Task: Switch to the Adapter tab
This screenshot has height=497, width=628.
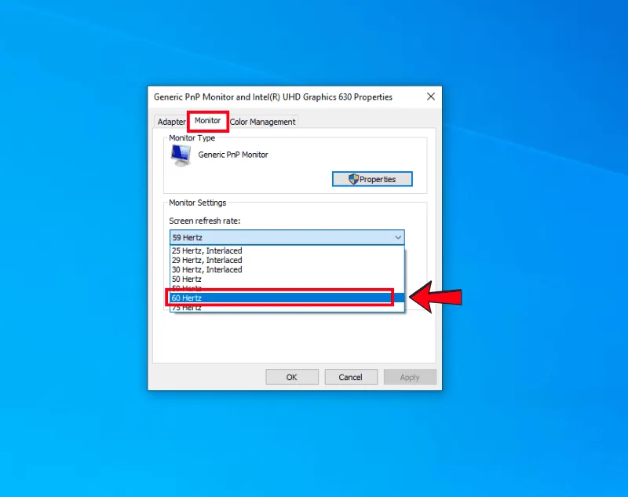Action: 171,122
